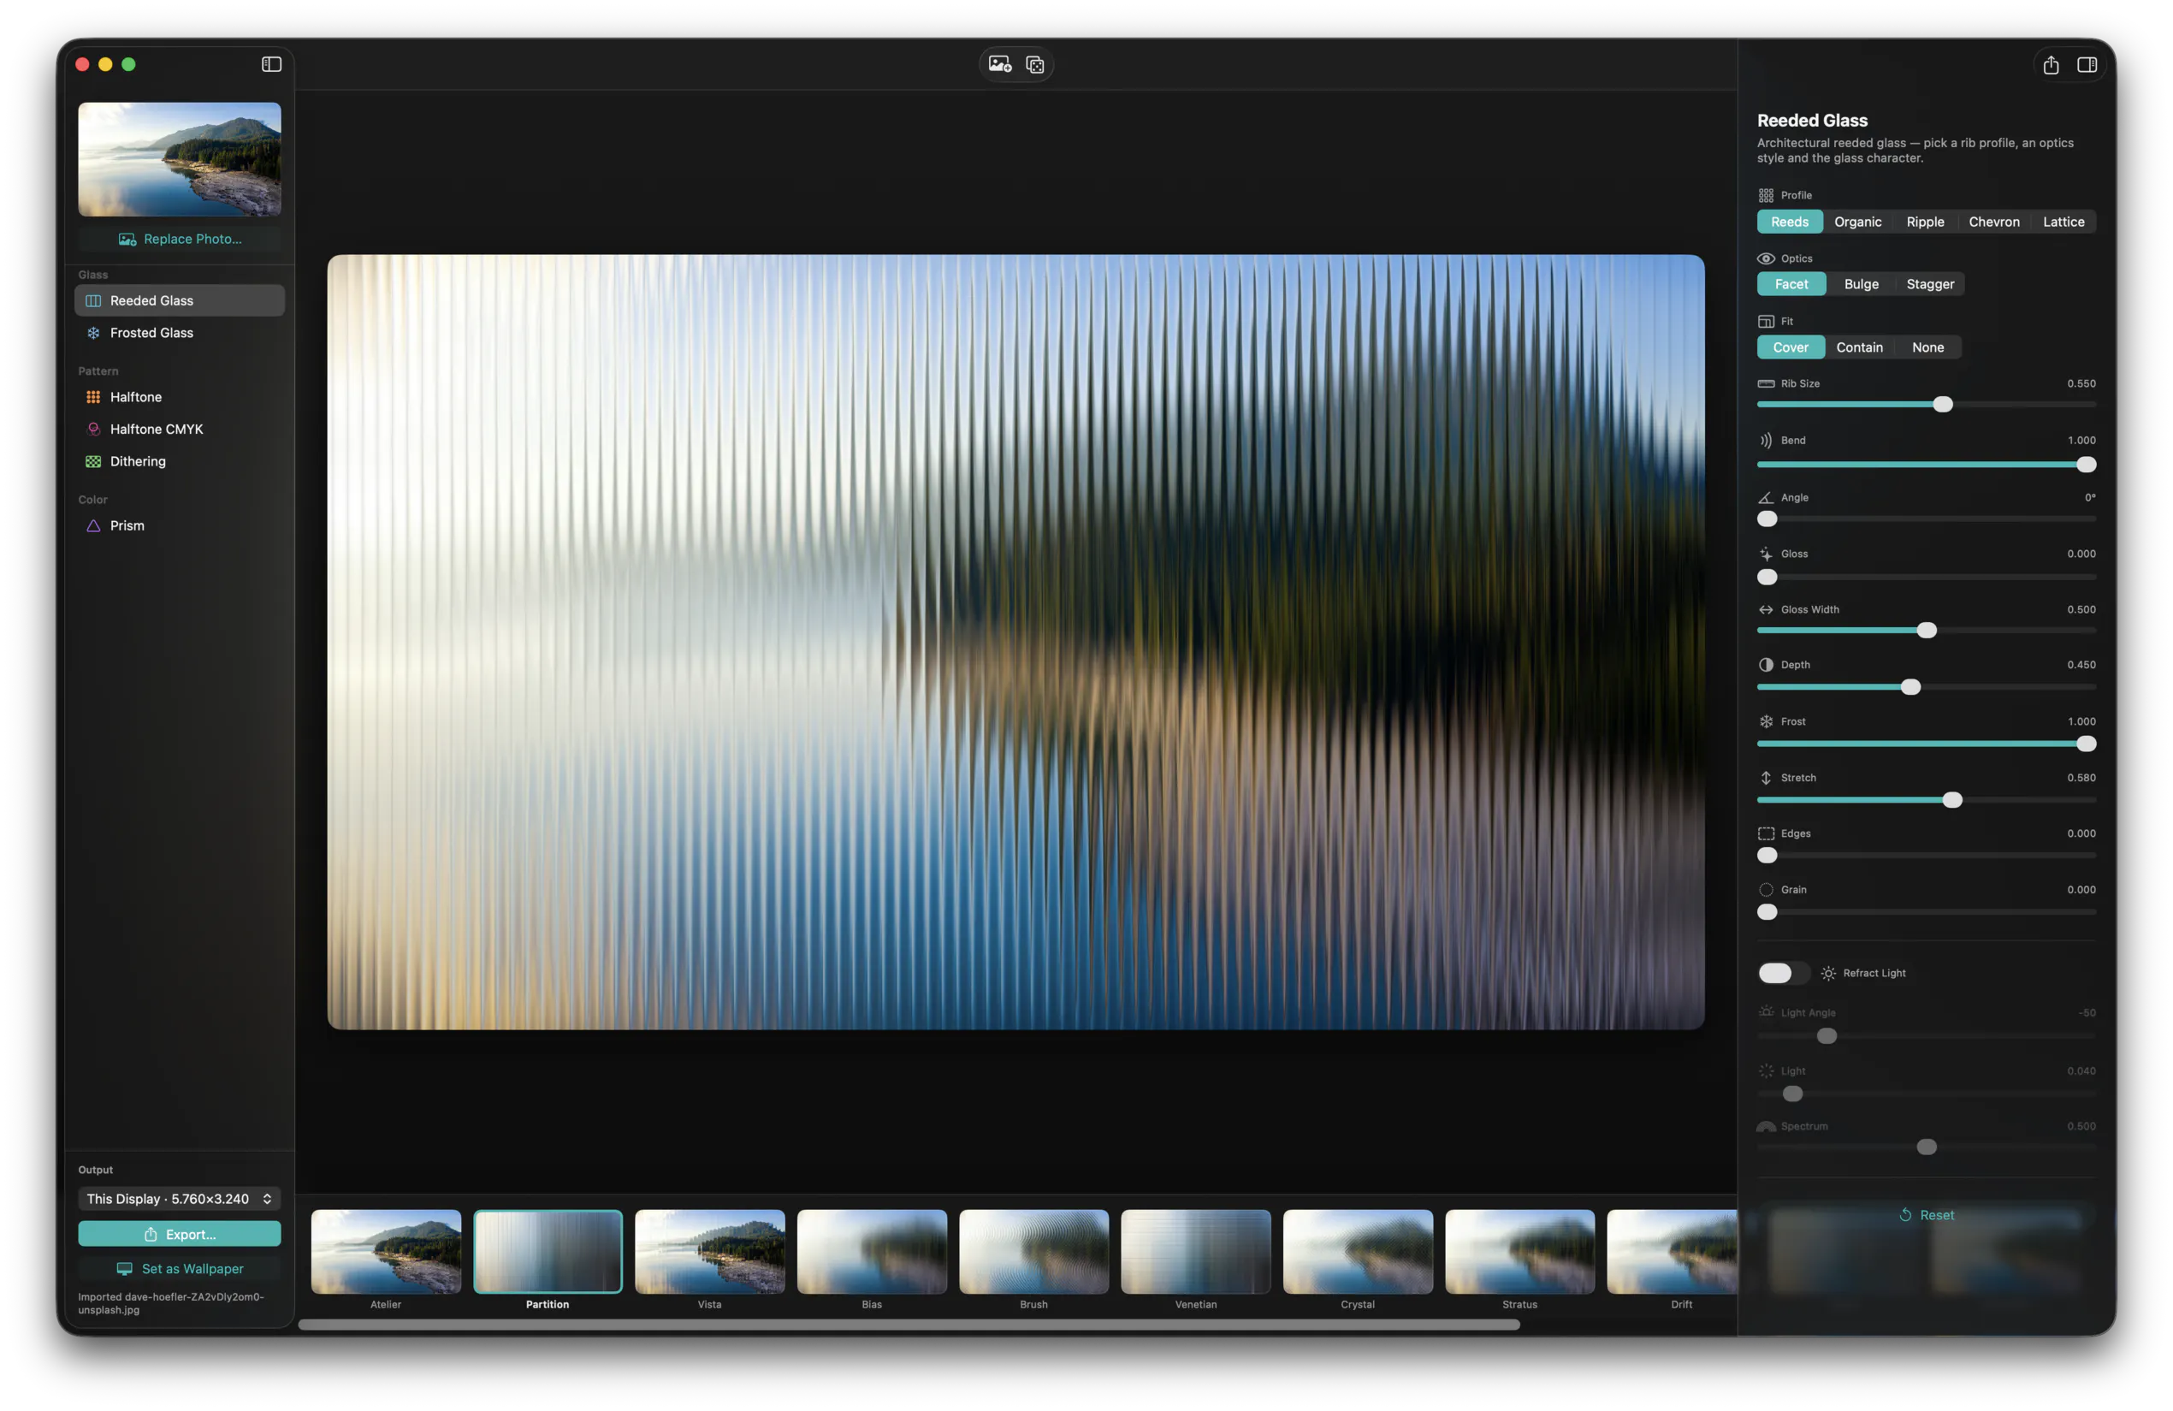Screen dimensions: 2173x1411
Task: Click the share icon at top right
Action: tap(2051, 64)
